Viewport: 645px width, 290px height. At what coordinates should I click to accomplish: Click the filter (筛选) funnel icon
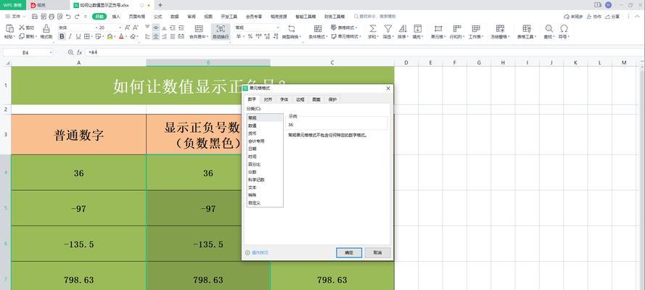pos(387,29)
